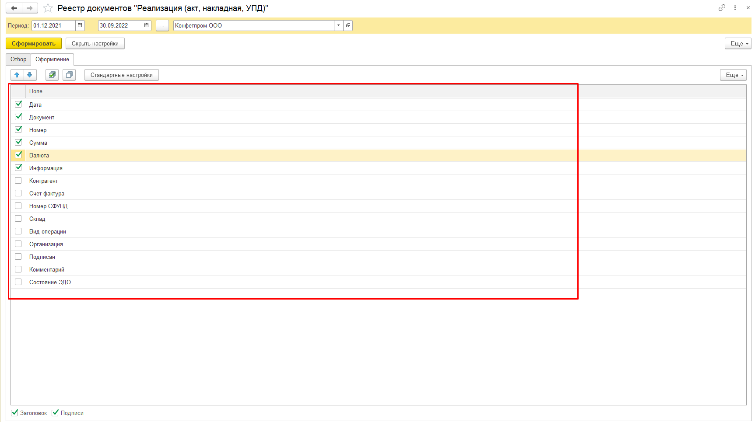Screen dimensions: 755x422
Task: Uncheck all fields icon
Action: pos(69,75)
